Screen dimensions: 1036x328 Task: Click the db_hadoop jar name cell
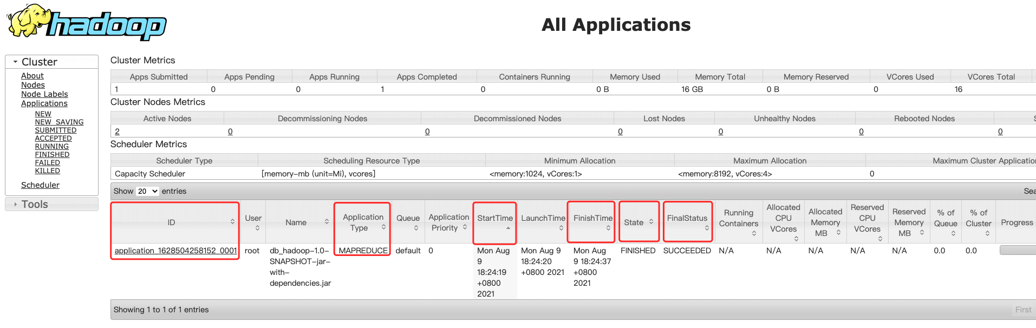point(300,267)
